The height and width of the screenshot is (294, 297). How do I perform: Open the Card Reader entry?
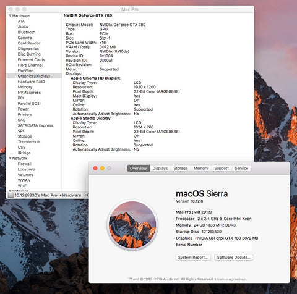pyautogui.click(x=29, y=43)
